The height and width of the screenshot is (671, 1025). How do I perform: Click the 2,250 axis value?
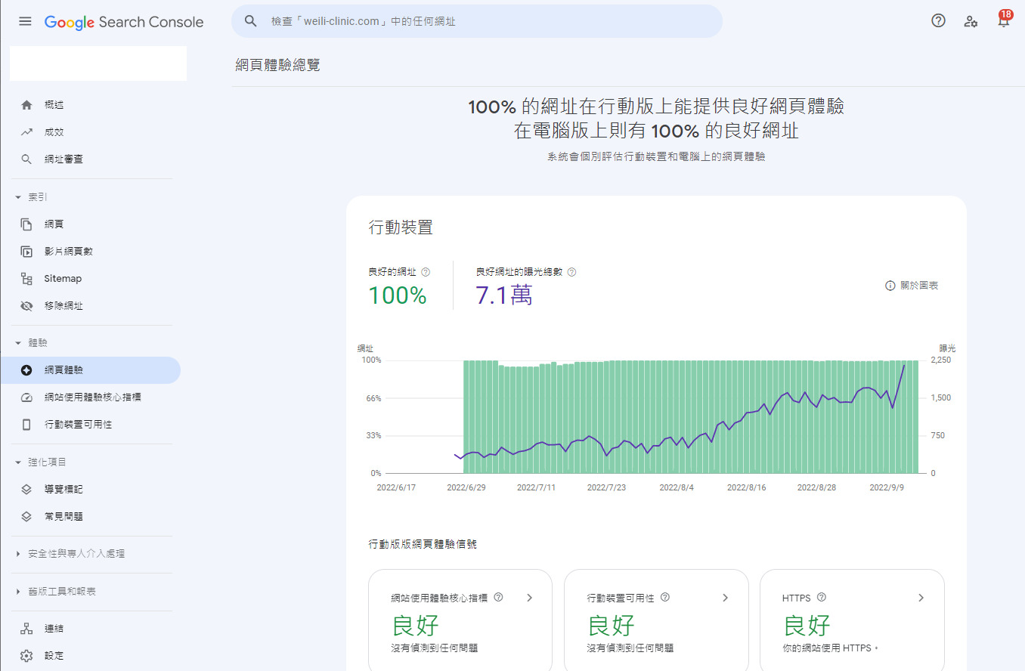(940, 360)
